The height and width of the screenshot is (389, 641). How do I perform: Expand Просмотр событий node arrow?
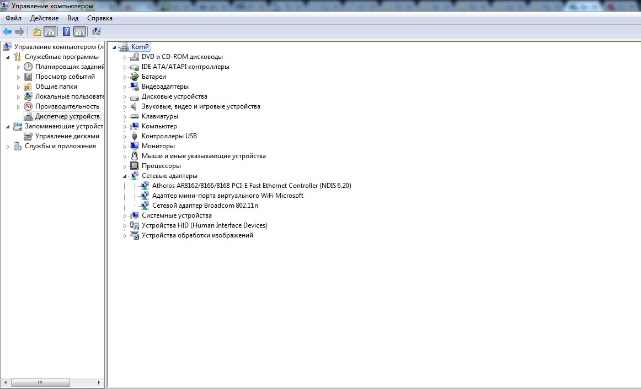point(18,77)
